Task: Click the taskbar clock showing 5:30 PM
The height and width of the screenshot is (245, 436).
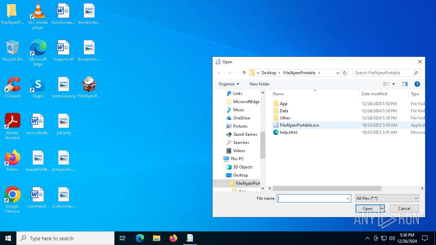Action: coord(407,238)
